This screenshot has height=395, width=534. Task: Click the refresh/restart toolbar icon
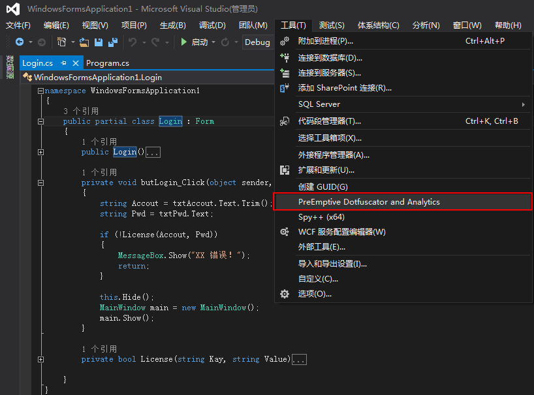point(225,42)
